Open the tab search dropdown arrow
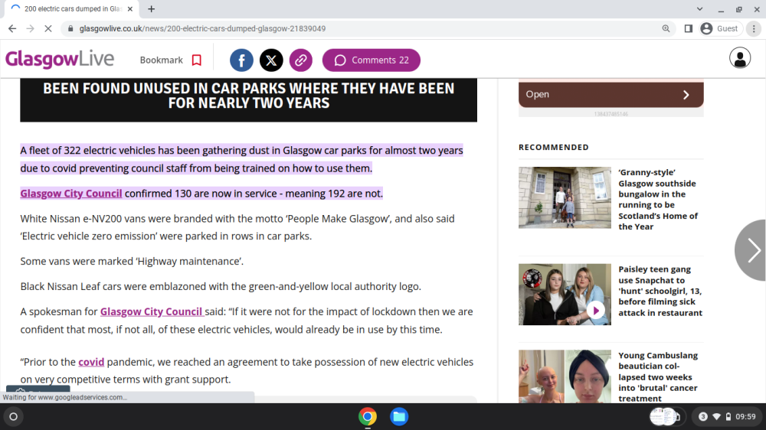This screenshot has width=766, height=430. click(699, 8)
